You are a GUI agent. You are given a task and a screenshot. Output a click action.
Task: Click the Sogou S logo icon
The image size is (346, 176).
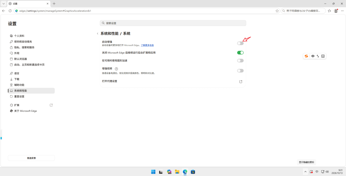306,56
